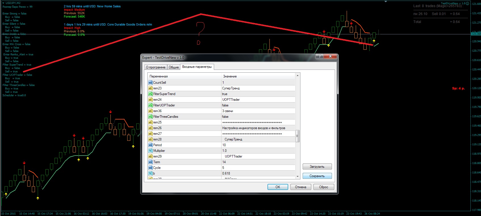This screenshot has height=216, width=481.
Task: Click the Значение column header
Action: (258, 76)
